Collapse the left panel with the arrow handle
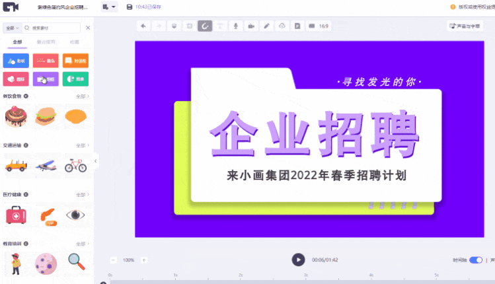 [96, 161]
